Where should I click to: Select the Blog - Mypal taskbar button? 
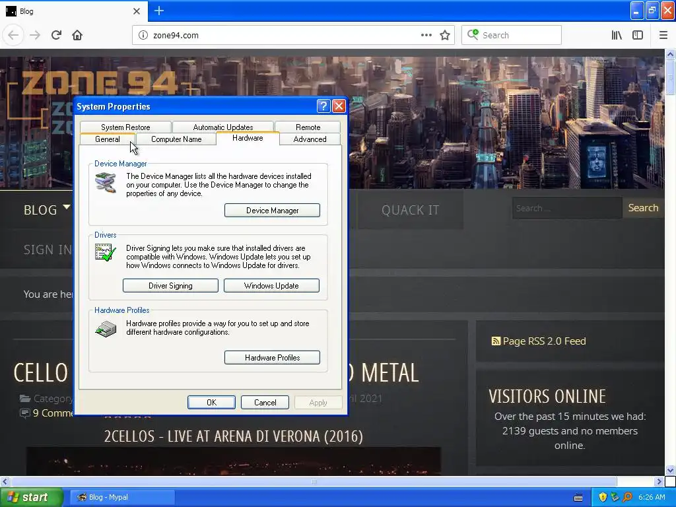pos(122,498)
